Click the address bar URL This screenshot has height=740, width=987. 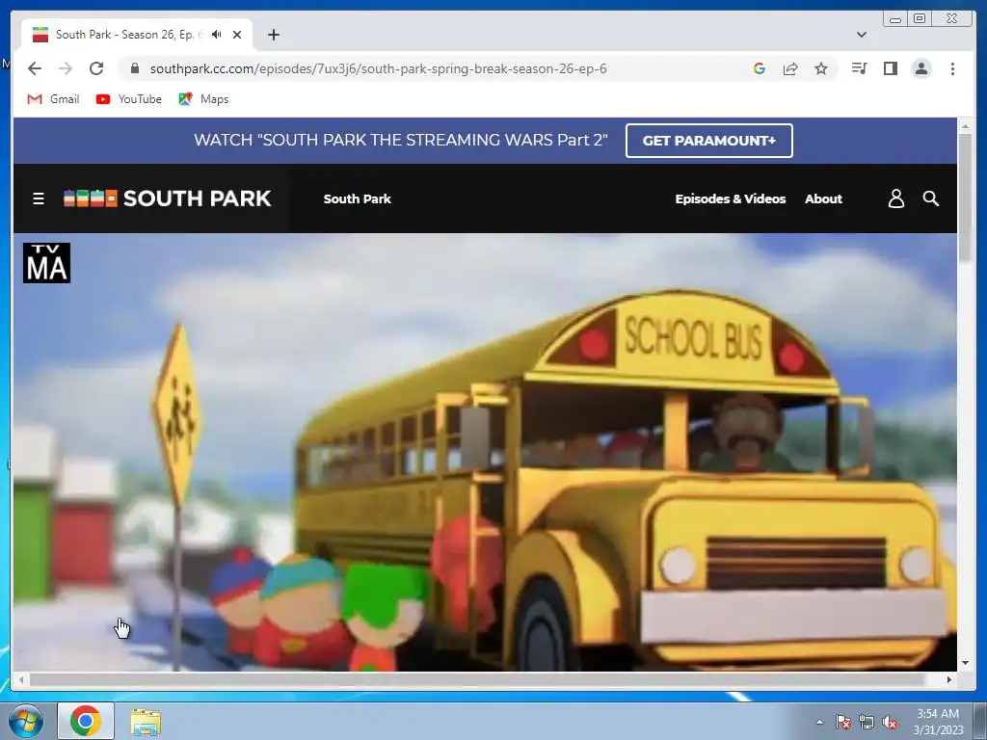(x=378, y=68)
